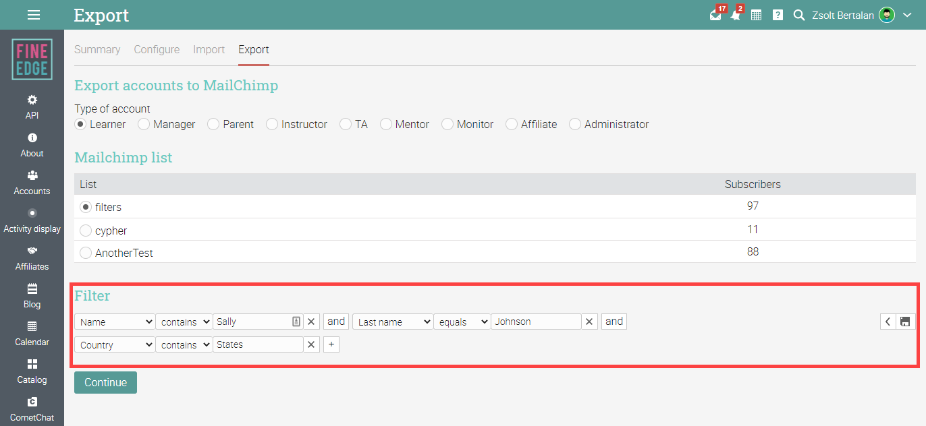Open help question mark icon

(x=778, y=15)
